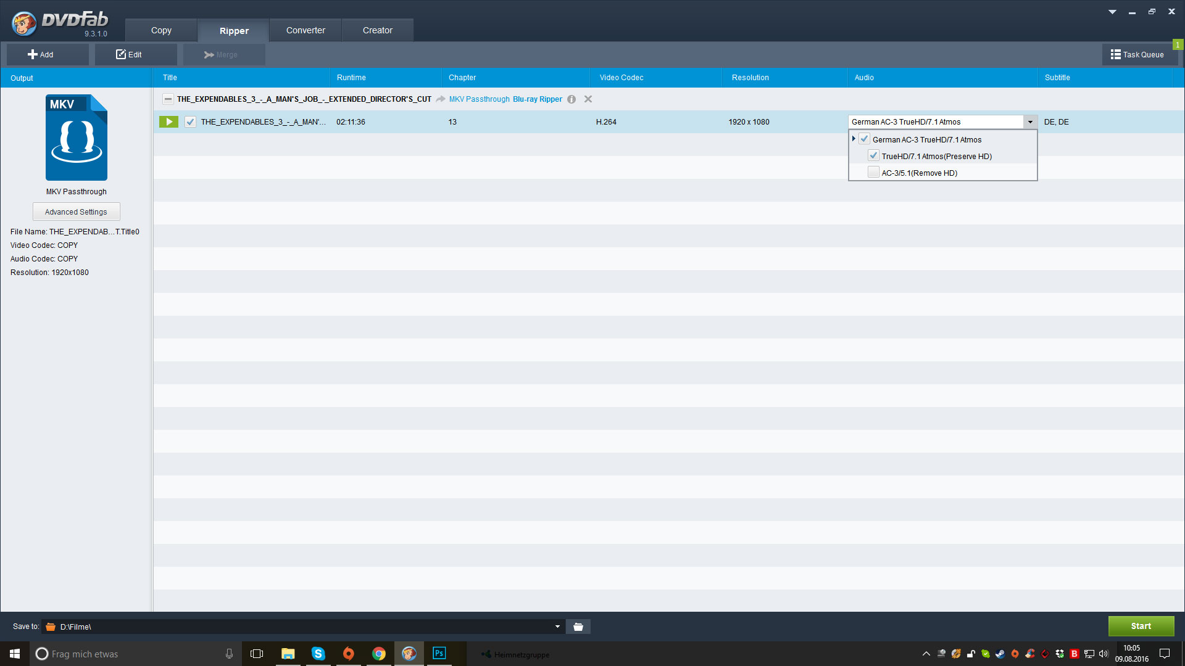
Task: Click the Add source button
Action: pyautogui.click(x=41, y=54)
